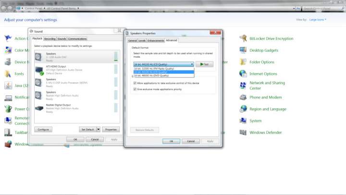Switch to the Levels tab in Speakers Properties
This screenshot has width=346, height=195.
[142, 40]
